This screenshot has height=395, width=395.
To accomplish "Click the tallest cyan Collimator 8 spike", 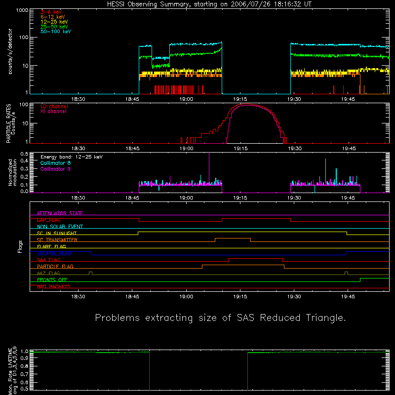I will click(325, 171).
